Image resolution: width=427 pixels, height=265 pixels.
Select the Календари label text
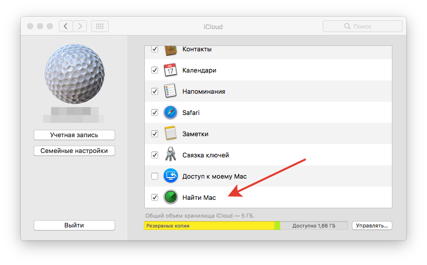coord(199,70)
